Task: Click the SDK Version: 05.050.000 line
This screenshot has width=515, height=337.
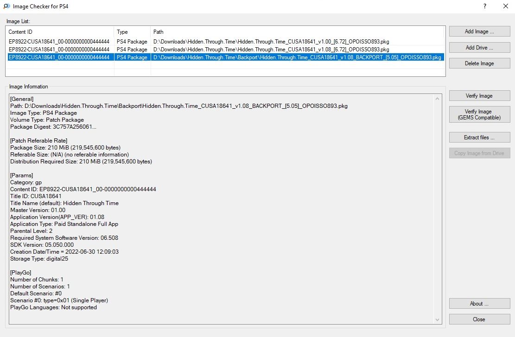Action: pos(42,245)
